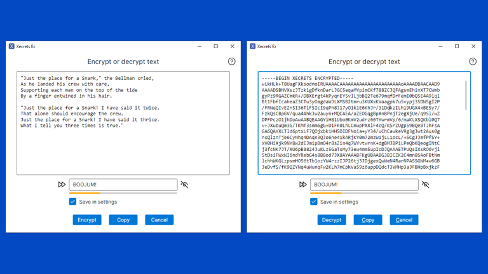Image resolution: width=488 pixels, height=274 pixels.
Task: Click Xecrets Ez app icon in encrypted-text window
Action: pyautogui.click(x=252, y=46)
